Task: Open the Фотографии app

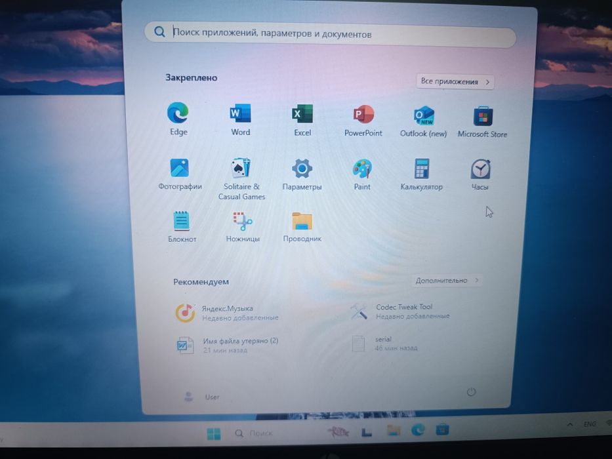Action: point(180,174)
